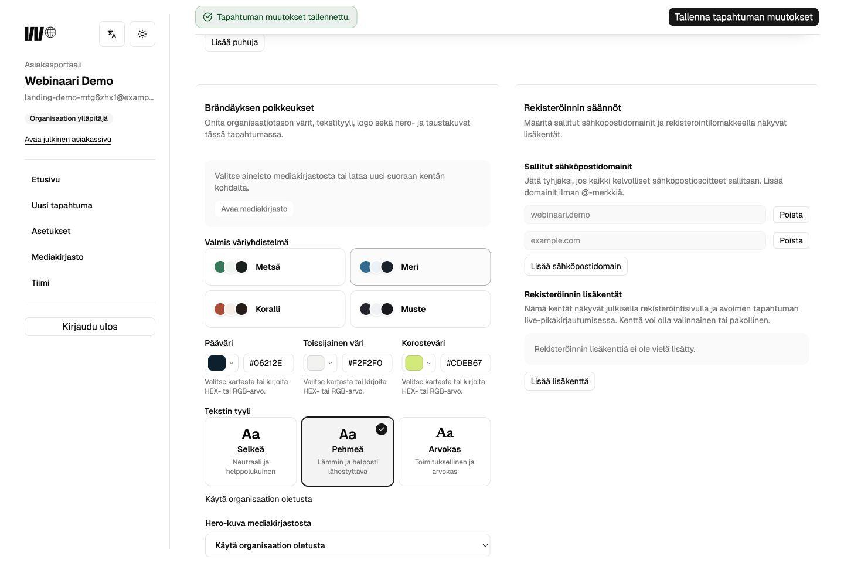Open the Toissijainen väri color picker dropdown
Viewport: 844px width, 563px height.
click(x=320, y=363)
